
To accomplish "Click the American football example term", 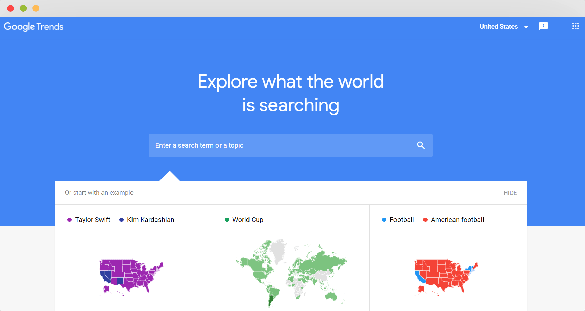I will [x=457, y=220].
